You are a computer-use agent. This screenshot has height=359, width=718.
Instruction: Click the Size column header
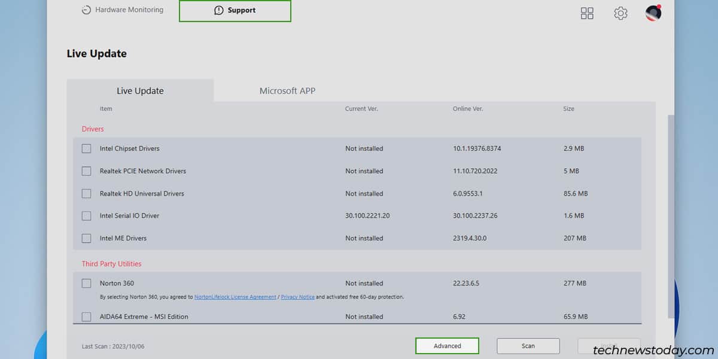click(x=568, y=109)
